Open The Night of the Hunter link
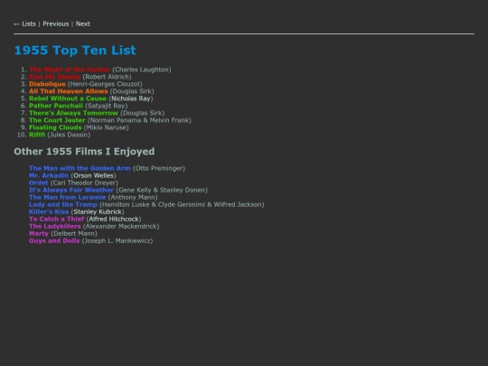This screenshot has width=488, height=366. click(x=70, y=70)
